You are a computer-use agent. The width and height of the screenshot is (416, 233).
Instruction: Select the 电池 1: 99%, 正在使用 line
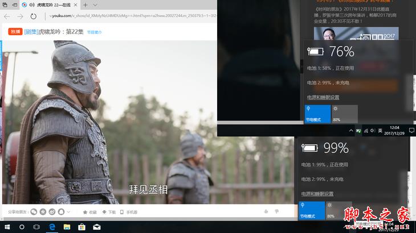[x=324, y=164]
